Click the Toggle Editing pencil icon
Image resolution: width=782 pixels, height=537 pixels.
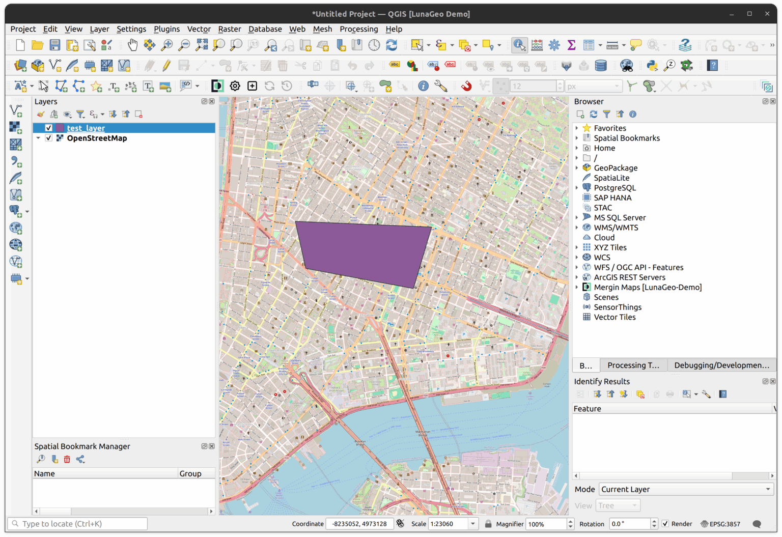[x=166, y=66]
